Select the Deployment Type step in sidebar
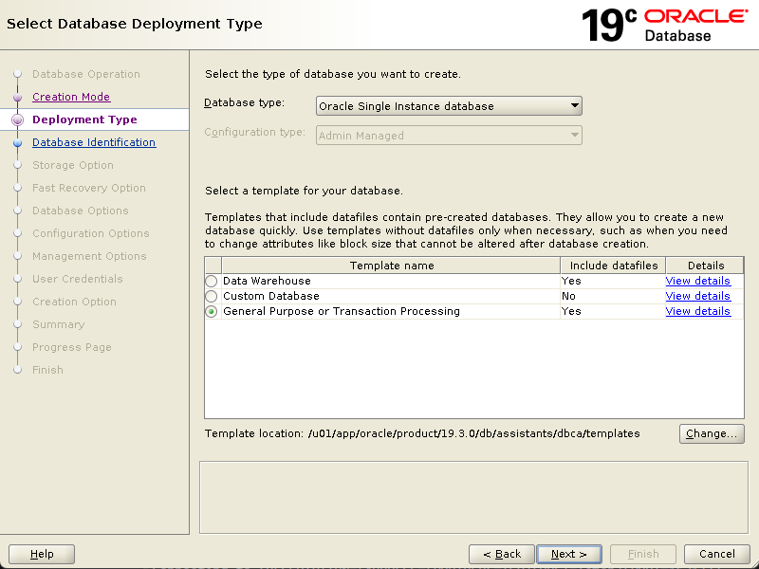 84,119
